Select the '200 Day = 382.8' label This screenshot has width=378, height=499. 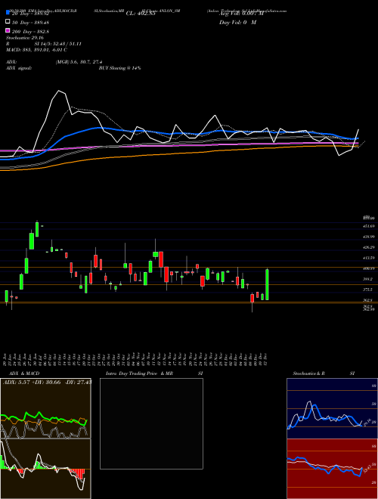point(30,31)
